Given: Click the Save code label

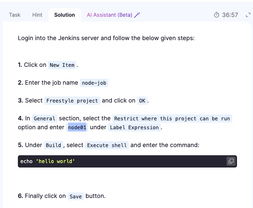Looking at the screenshot, I should click(x=76, y=196).
